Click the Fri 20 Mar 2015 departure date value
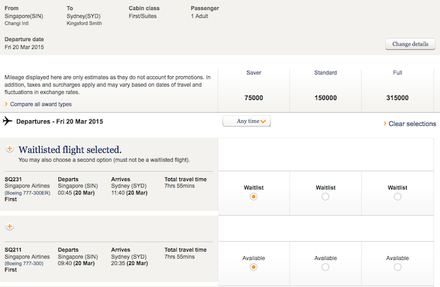Screen dimensions: 440x287 [x=24, y=47]
